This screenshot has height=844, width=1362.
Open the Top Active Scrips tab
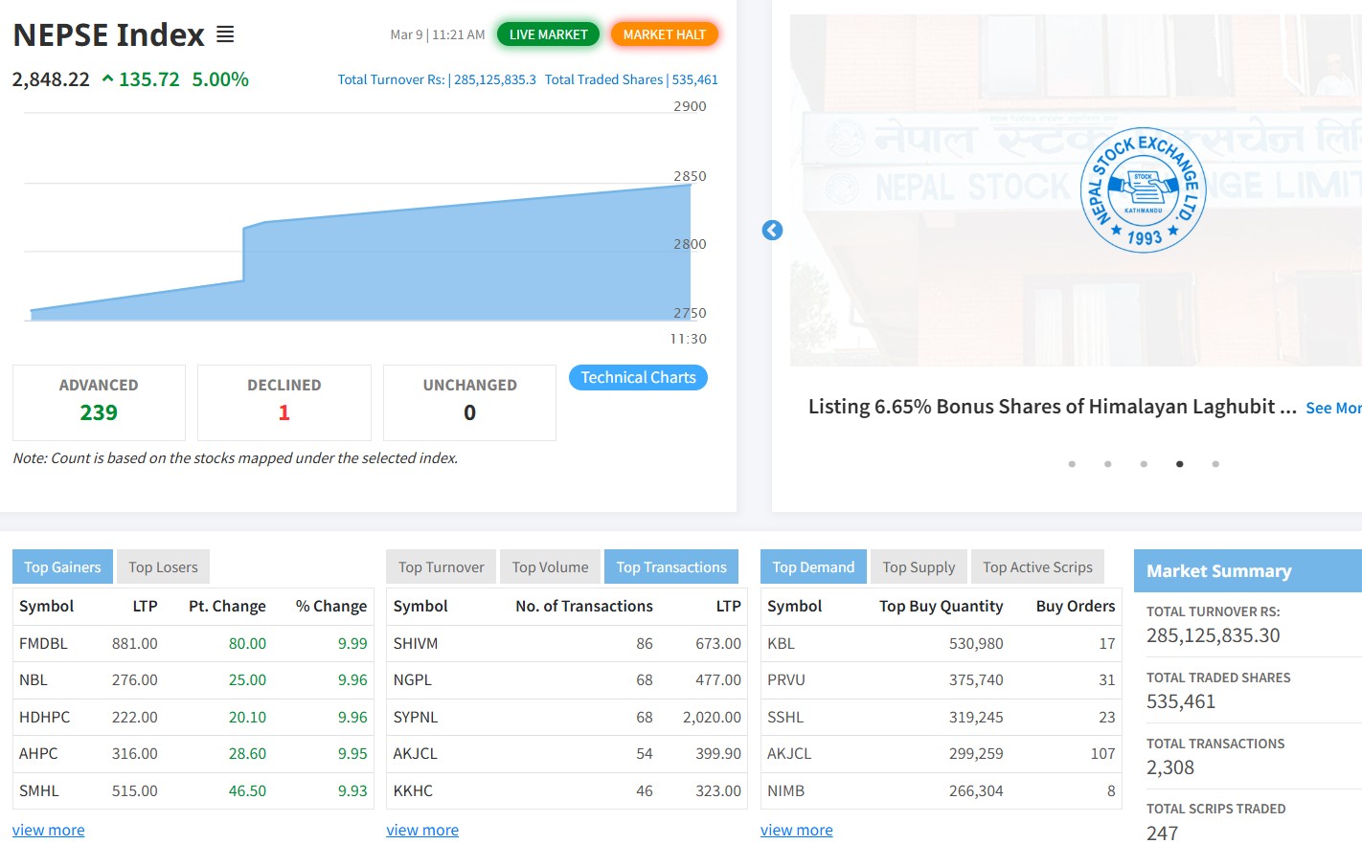tap(1037, 567)
